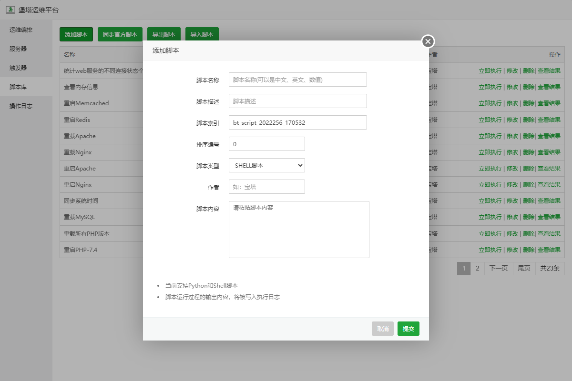This screenshot has width=572, height=381.
Task: Click the 取消 button
Action: [x=383, y=329]
